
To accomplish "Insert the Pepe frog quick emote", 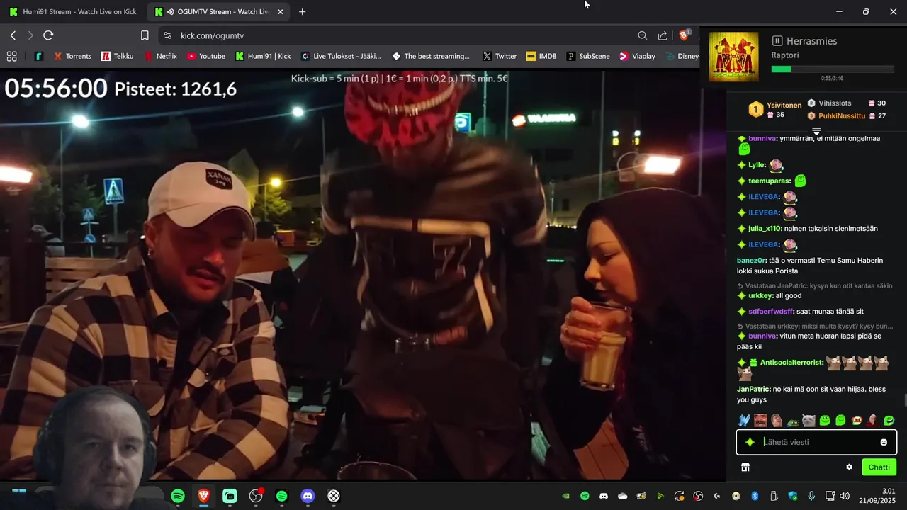I will pyautogui.click(x=793, y=421).
